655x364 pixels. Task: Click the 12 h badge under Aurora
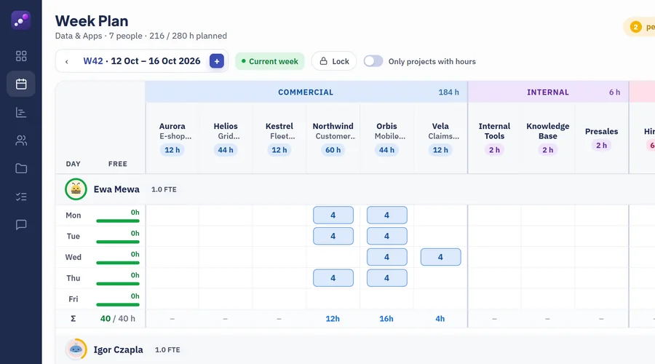point(172,150)
